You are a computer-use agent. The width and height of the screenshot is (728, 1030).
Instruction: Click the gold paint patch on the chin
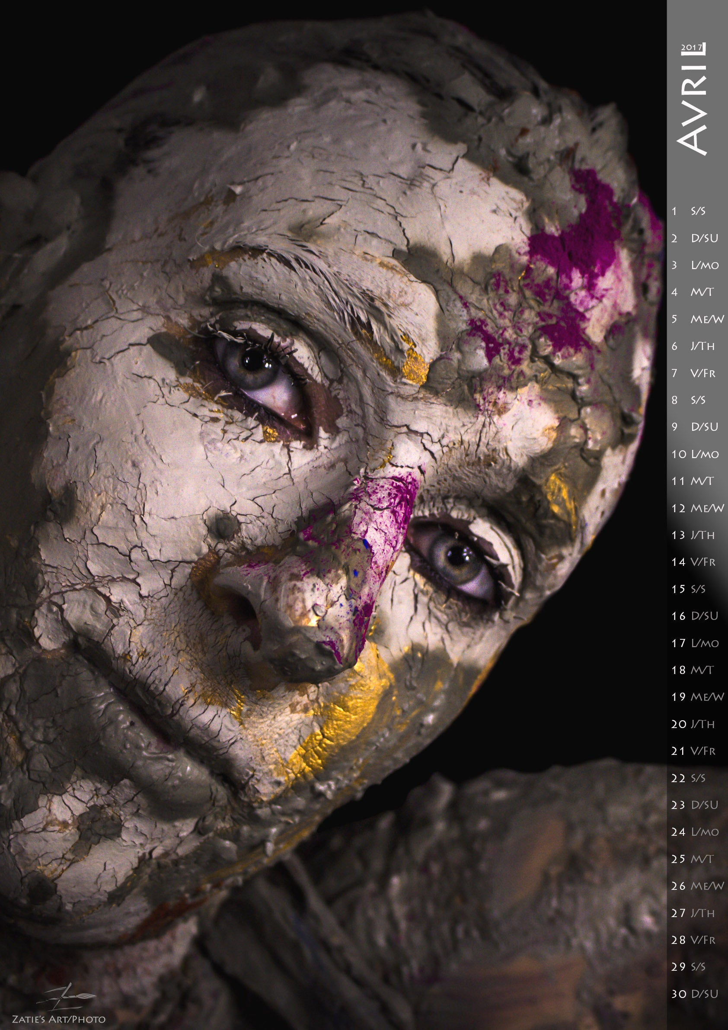point(345,713)
